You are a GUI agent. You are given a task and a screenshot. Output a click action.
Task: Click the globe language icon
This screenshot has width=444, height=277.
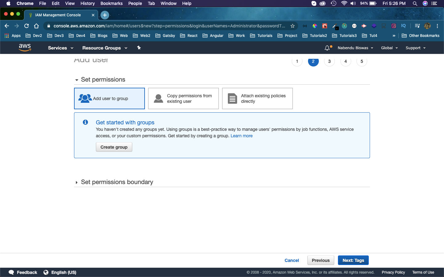(46, 272)
